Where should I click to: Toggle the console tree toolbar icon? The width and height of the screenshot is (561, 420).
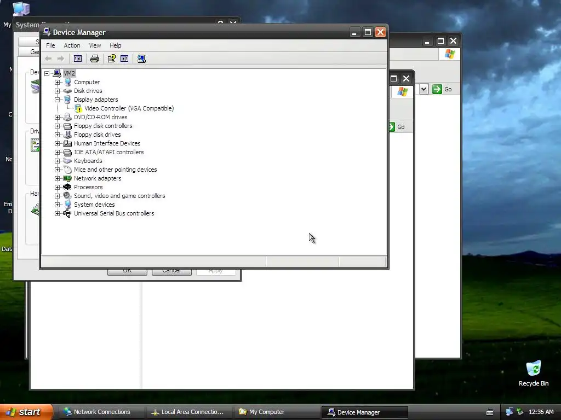(78, 59)
